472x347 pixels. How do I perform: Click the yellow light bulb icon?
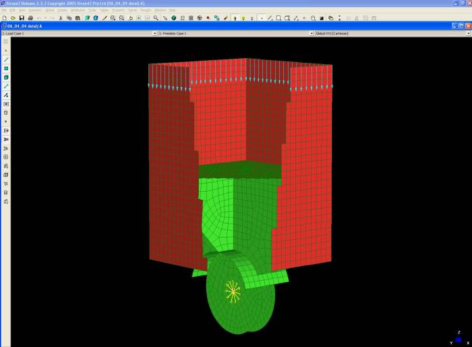[243, 18]
